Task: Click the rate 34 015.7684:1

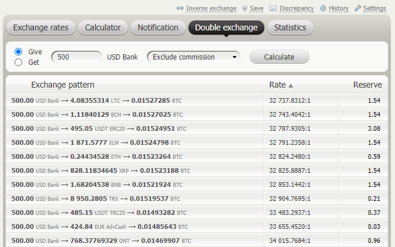Action: 290,241
